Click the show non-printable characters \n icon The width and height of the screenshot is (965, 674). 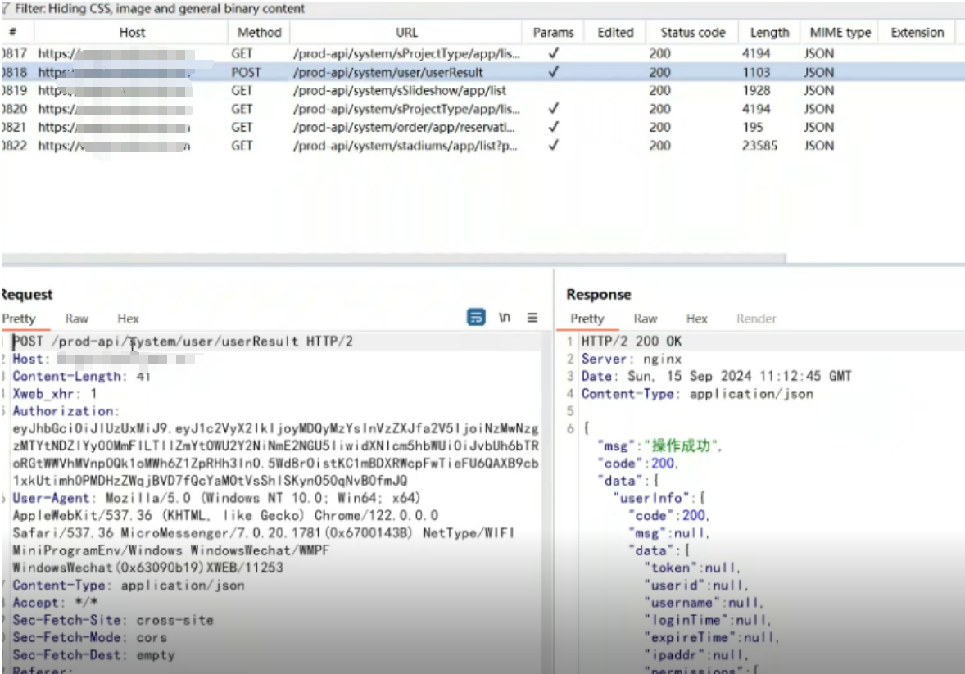505,318
